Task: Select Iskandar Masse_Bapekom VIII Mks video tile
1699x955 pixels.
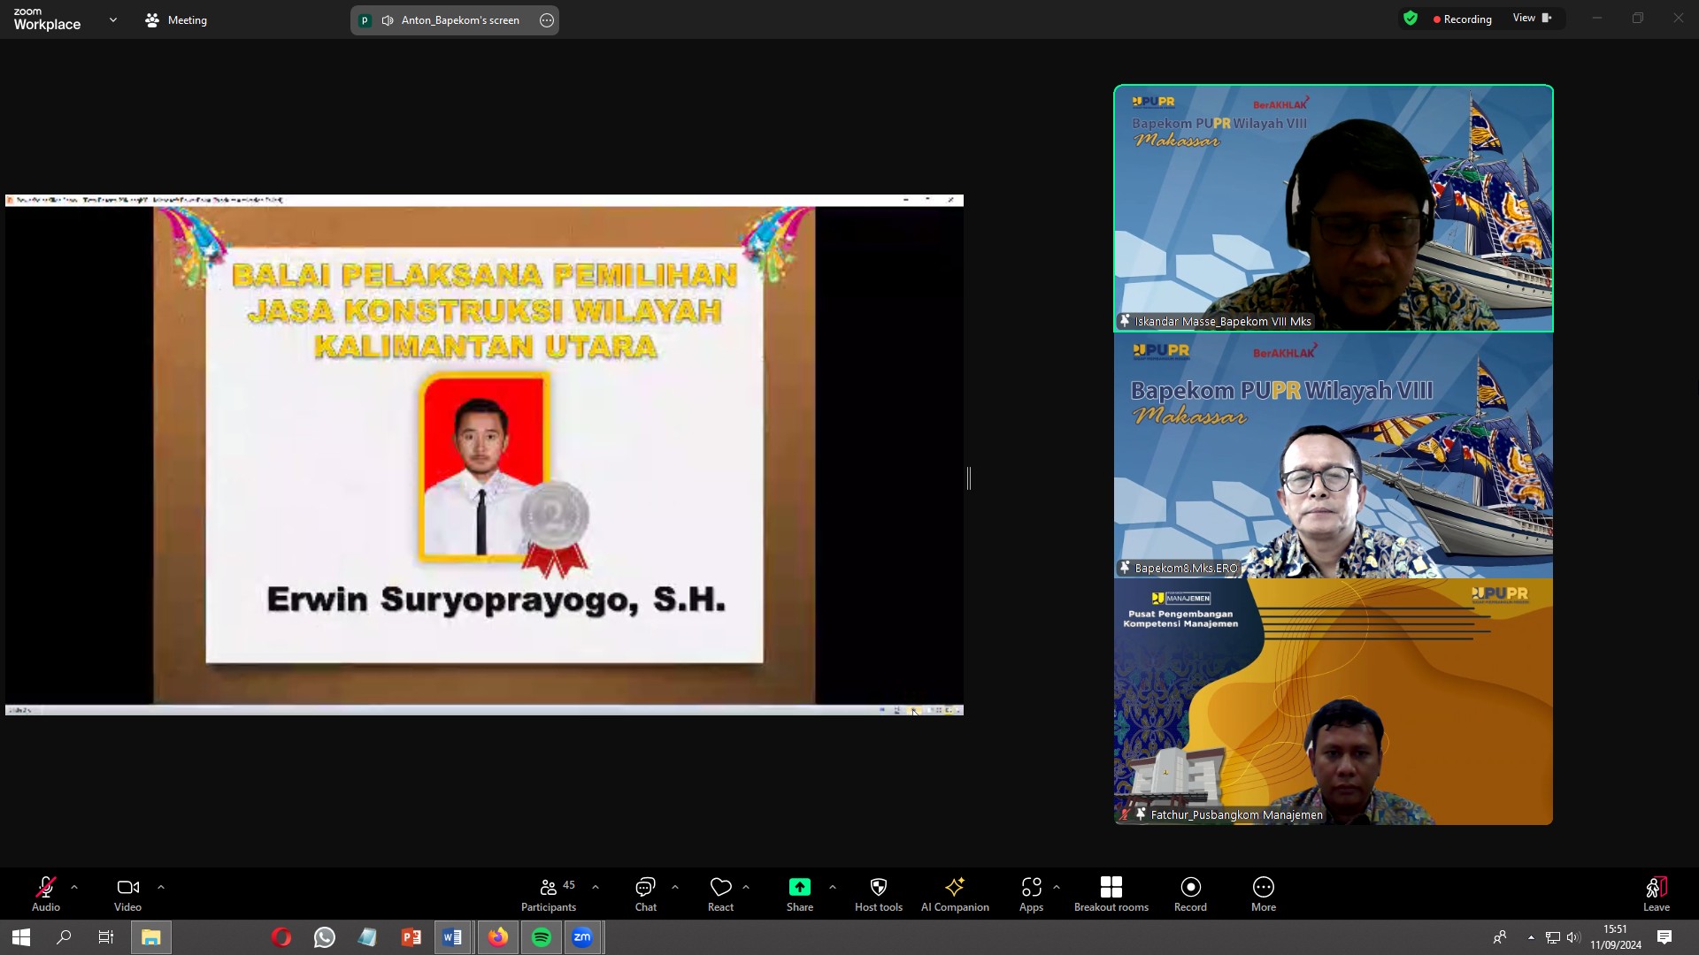Action: [1334, 209]
